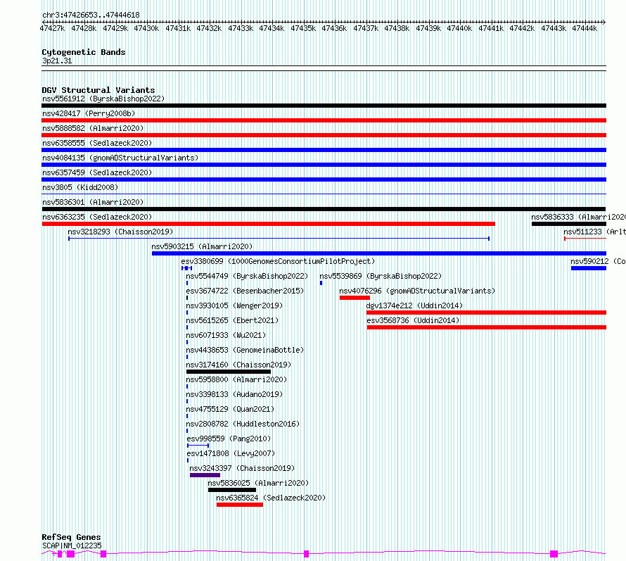Click the nsv5561912 (ByrskaBishop2022) variant label
The width and height of the screenshot is (626, 561).
[x=103, y=99]
